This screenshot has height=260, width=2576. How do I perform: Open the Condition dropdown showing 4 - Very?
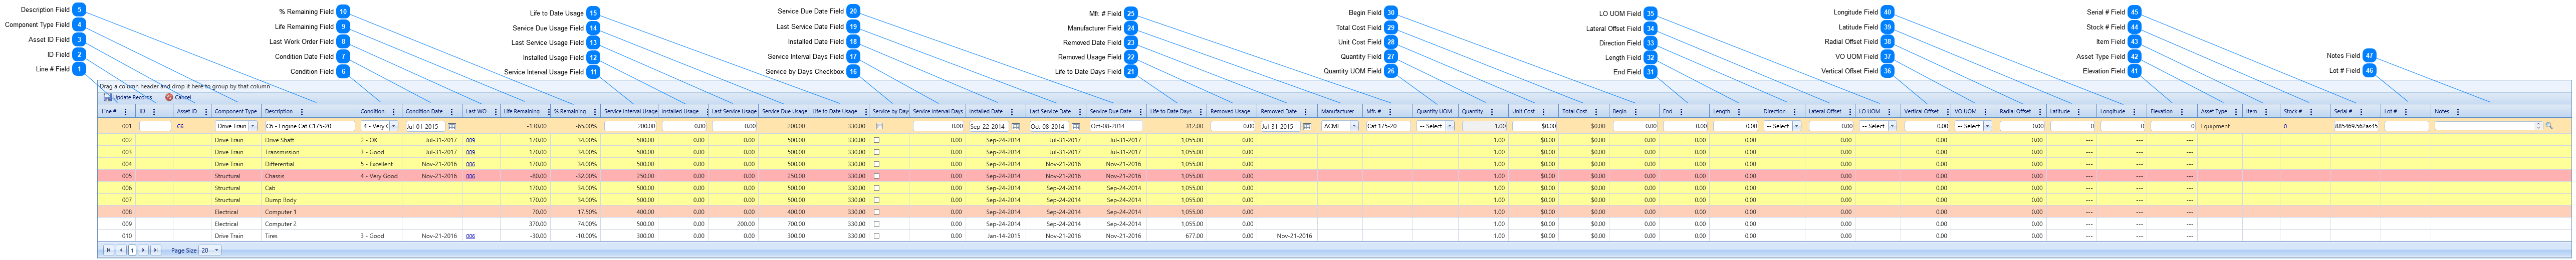394,127
